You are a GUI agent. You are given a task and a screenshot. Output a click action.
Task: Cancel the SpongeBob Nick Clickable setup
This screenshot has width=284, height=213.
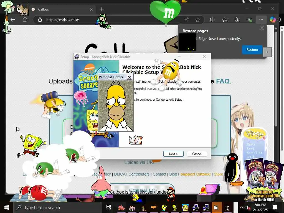coord(197,154)
